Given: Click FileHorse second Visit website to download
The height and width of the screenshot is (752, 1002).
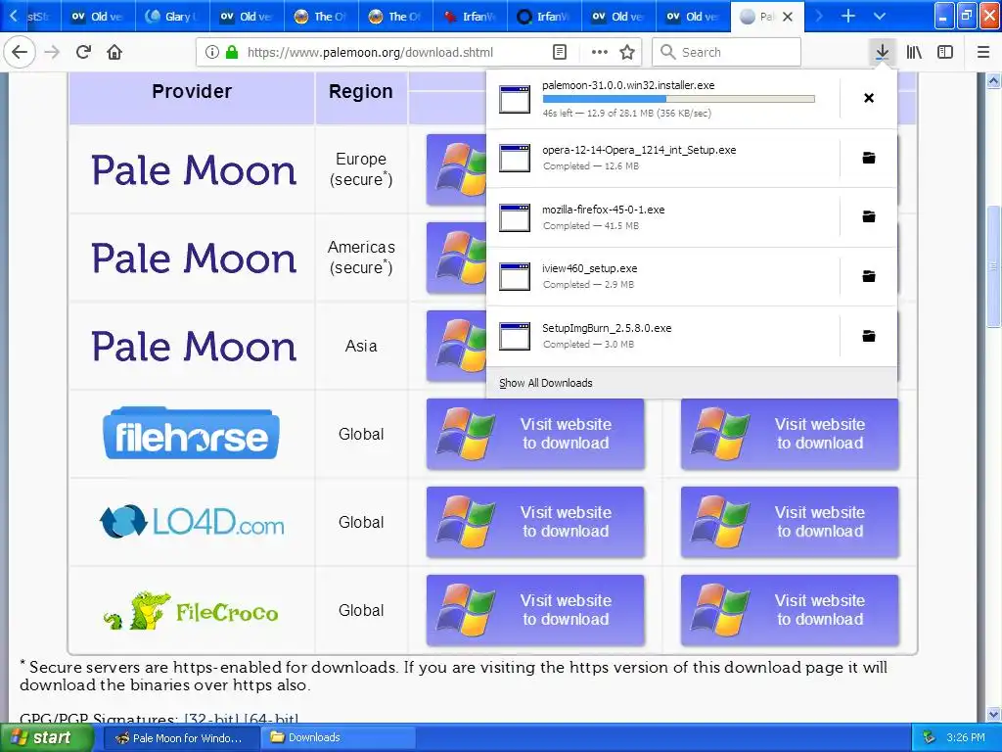Looking at the screenshot, I should pyautogui.click(x=790, y=434).
